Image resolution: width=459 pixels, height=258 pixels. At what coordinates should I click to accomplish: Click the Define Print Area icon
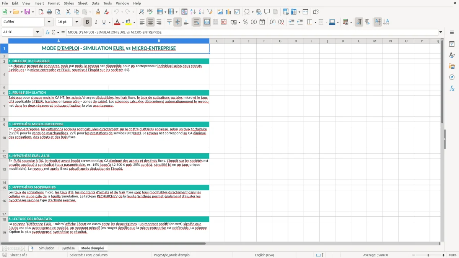pos(286,12)
